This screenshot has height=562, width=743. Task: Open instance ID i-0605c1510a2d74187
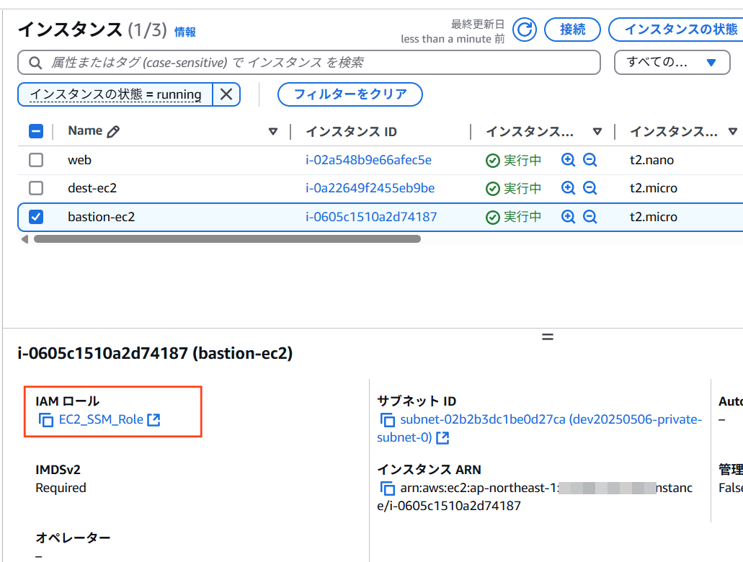pos(371,217)
